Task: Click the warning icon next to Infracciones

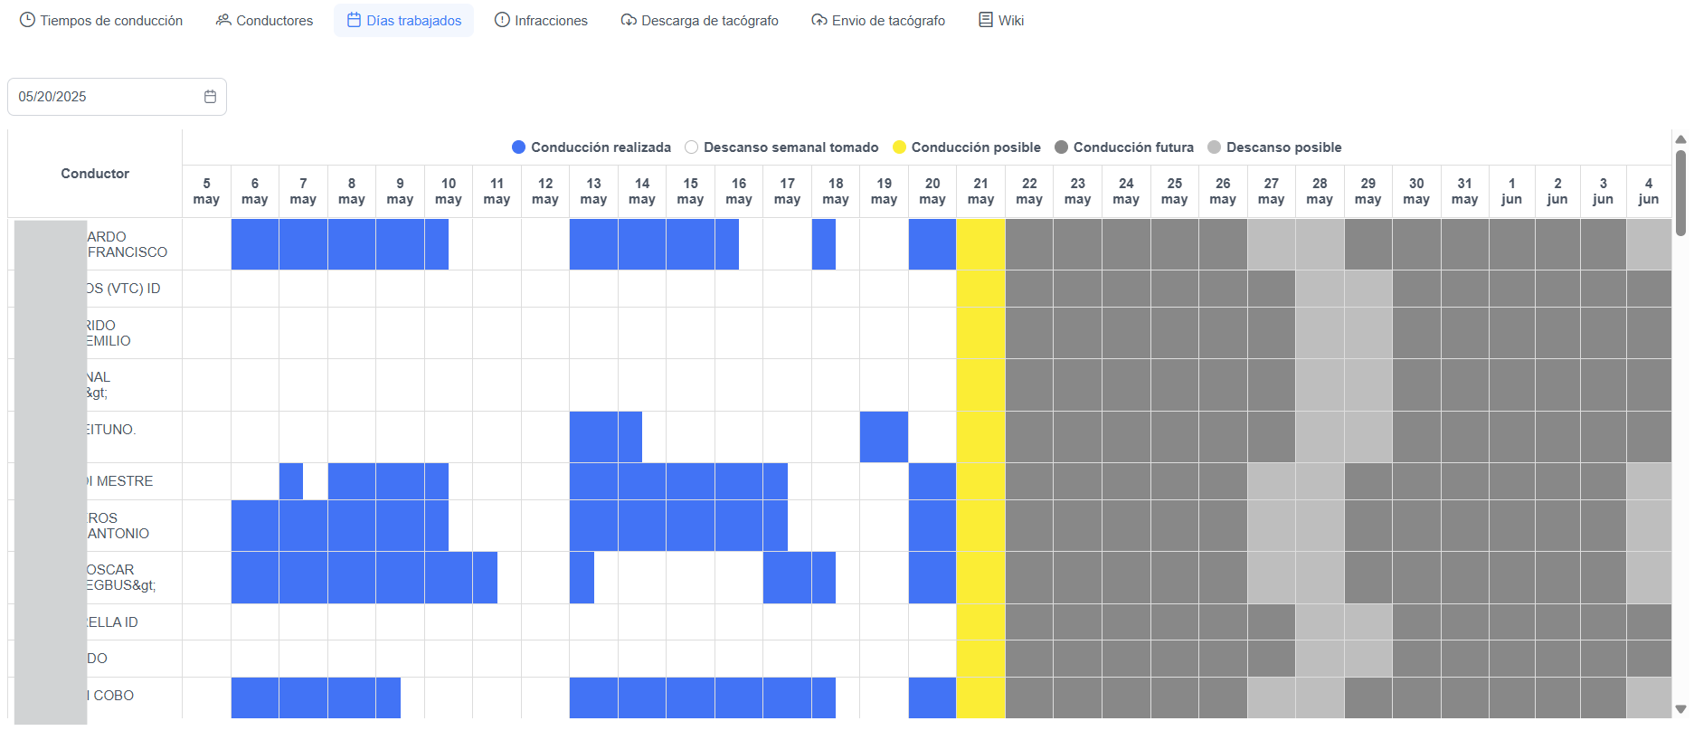Action: [x=502, y=20]
